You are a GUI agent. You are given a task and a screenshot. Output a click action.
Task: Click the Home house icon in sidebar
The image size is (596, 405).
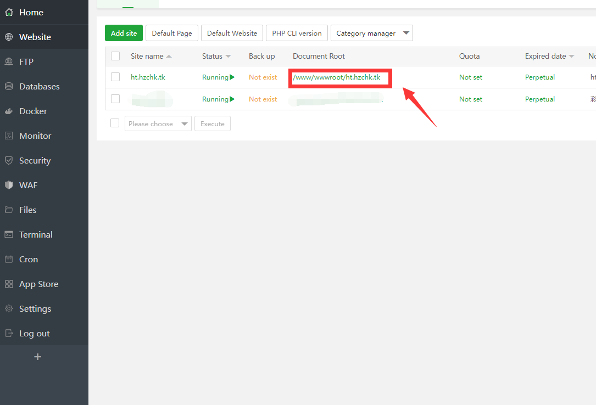(x=9, y=12)
